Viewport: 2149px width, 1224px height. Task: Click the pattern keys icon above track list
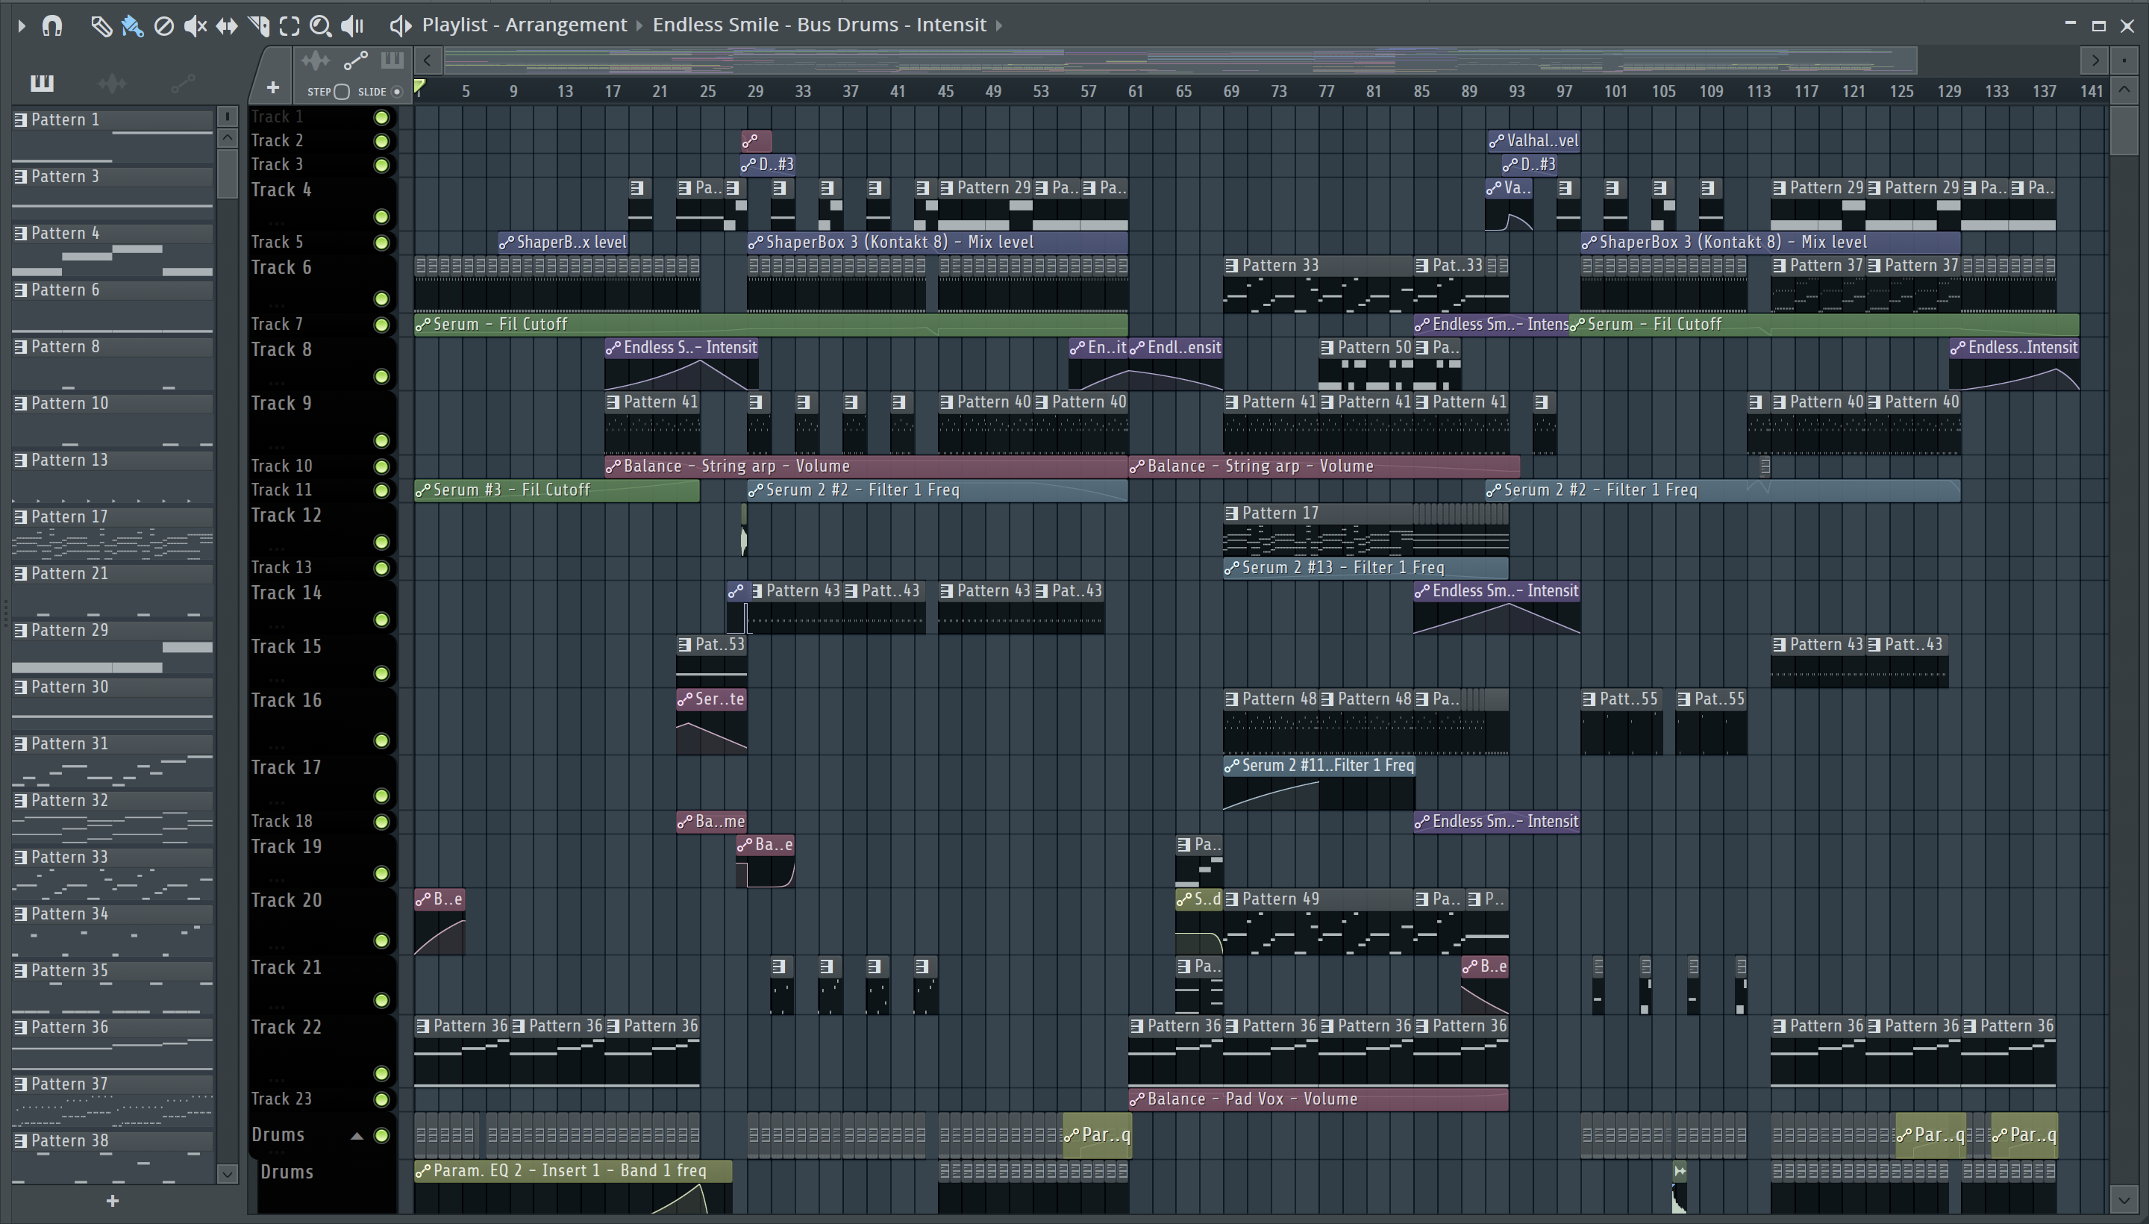392,60
